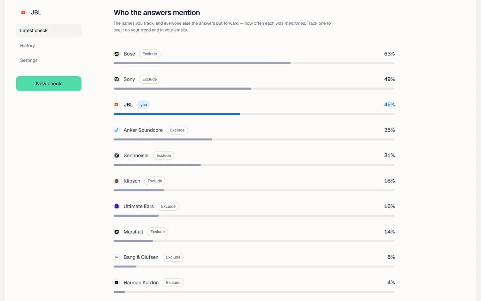The width and height of the screenshot is (481, 301).
Task: Exclude Bose from the list
Action: [x=150, y=54]
